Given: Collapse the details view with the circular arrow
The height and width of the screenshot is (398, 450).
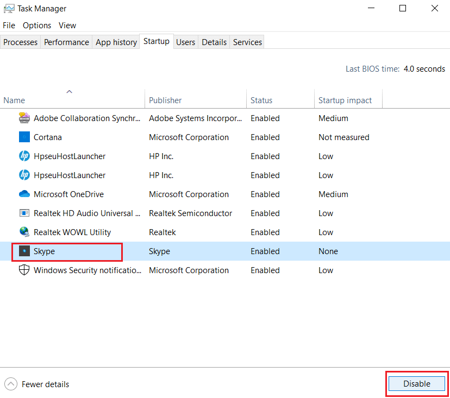Looking at the screenshot, I should click(10, 384).
